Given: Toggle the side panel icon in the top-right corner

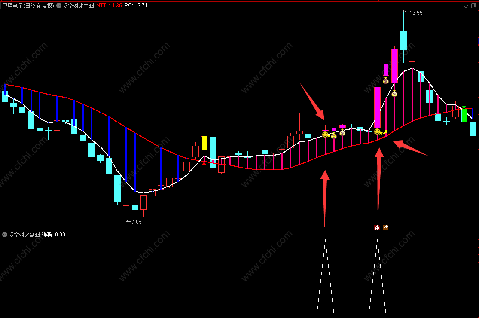Looking at the screenshot, I should point(474,6).
